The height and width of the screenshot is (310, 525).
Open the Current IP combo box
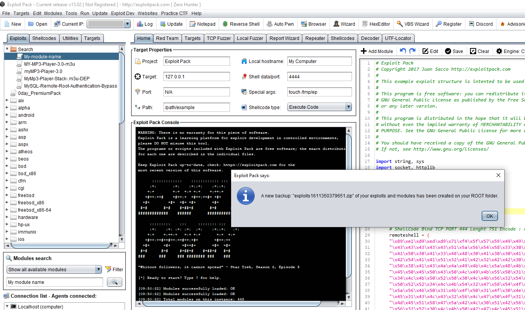pyautogui.click(x=109, y=24)
